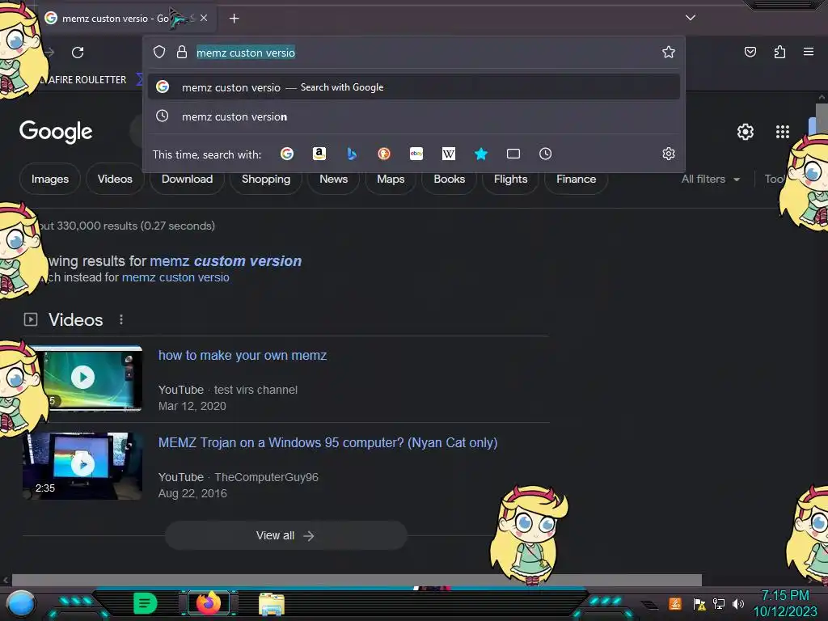
Task: Select the Finance search filter
Action: tap(576, 179)
